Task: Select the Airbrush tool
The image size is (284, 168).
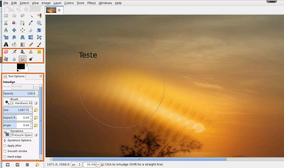Action: pyautogui.click(x=14, y=52)
